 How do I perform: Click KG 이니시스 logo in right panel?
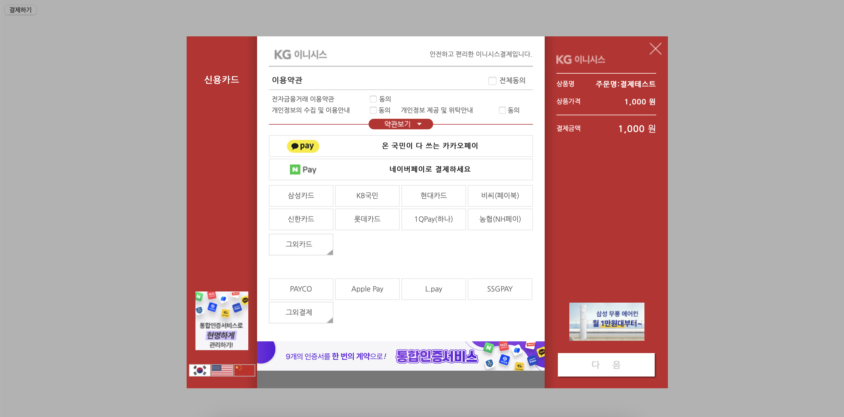[x=580, y=59]
